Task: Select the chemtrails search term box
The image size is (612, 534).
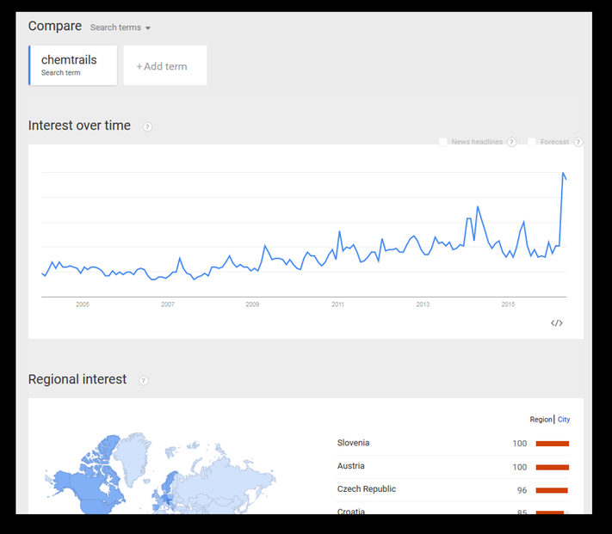Action: [x=73, y=65]
